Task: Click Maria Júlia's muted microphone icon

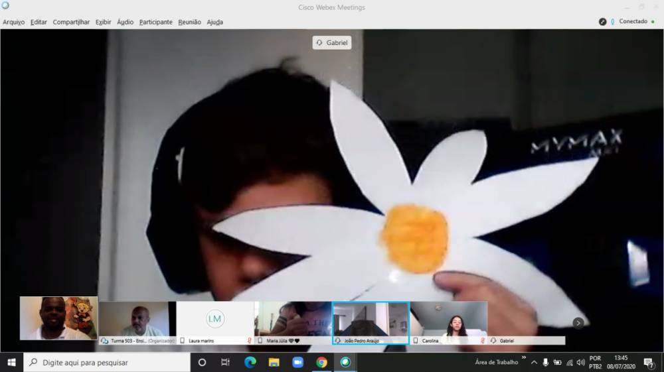Action: pos(327,341)
